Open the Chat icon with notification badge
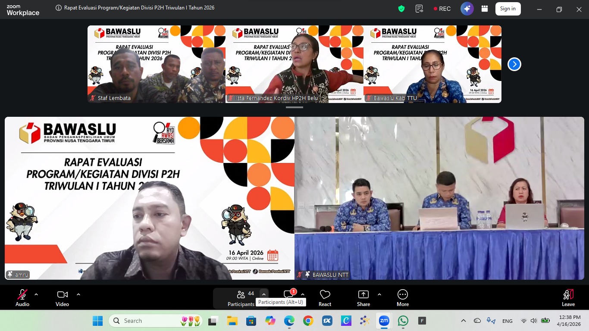 pos(289,295)
